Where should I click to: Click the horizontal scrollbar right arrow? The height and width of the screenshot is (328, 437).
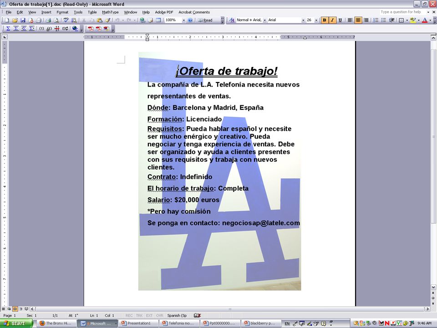pyautogui.click(x=427, y=309)
